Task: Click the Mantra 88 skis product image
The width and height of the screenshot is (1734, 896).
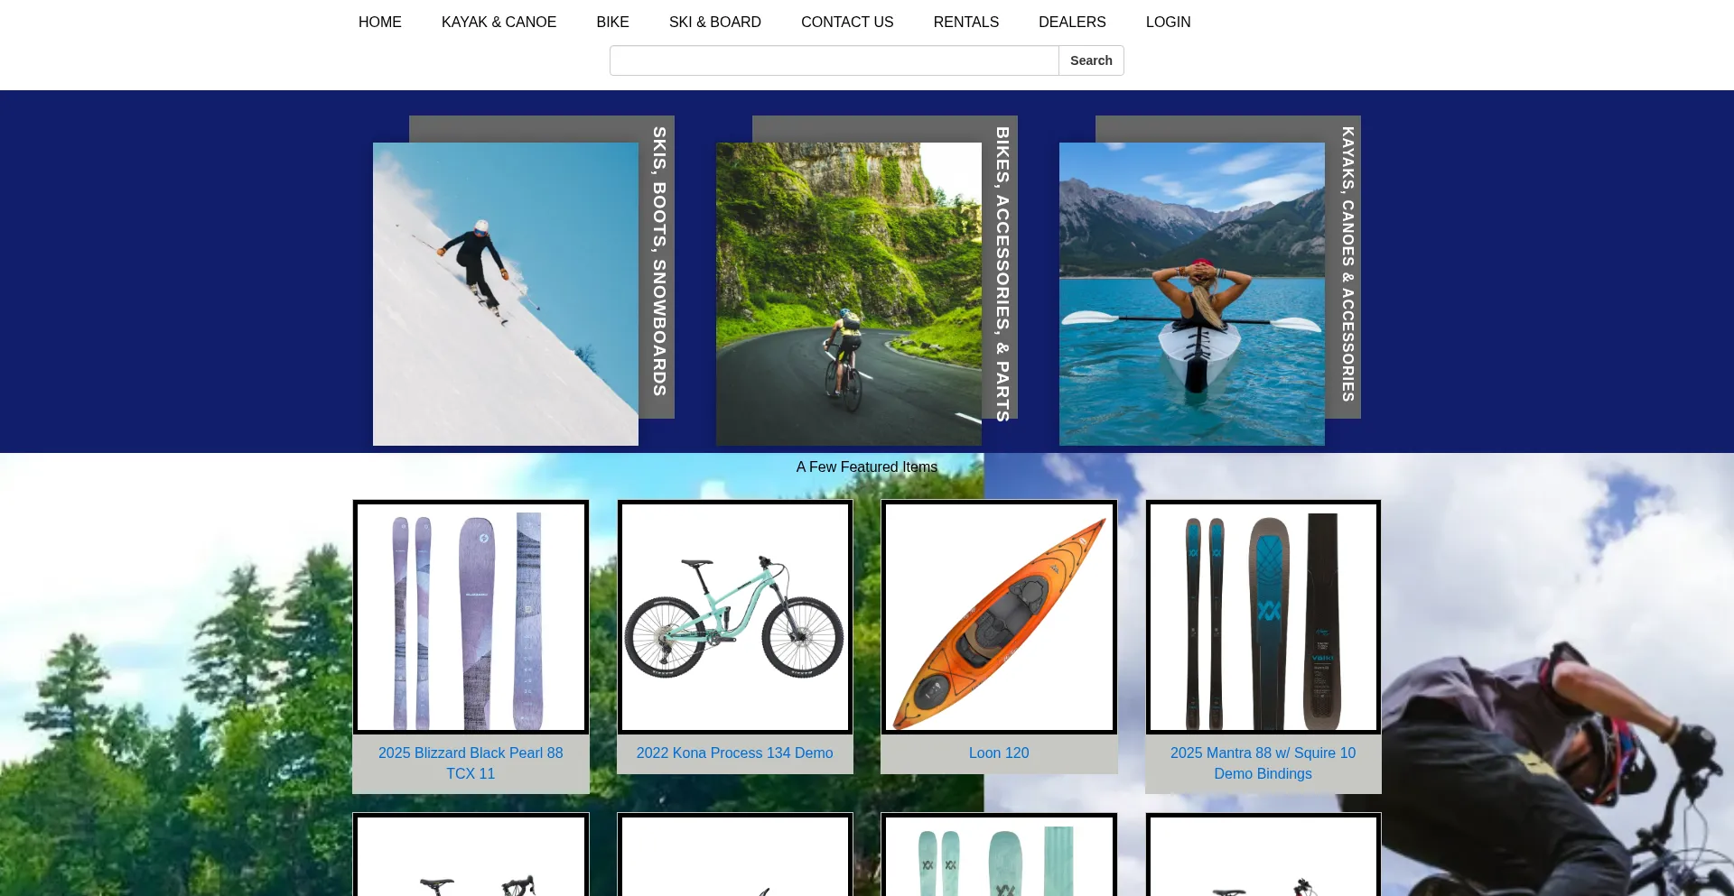Action: click(1263, 617)
